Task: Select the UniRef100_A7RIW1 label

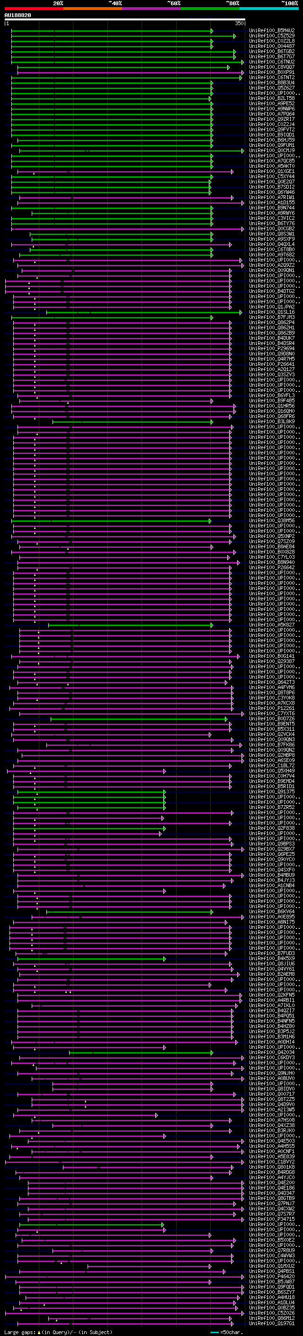Action: (272, 197)
